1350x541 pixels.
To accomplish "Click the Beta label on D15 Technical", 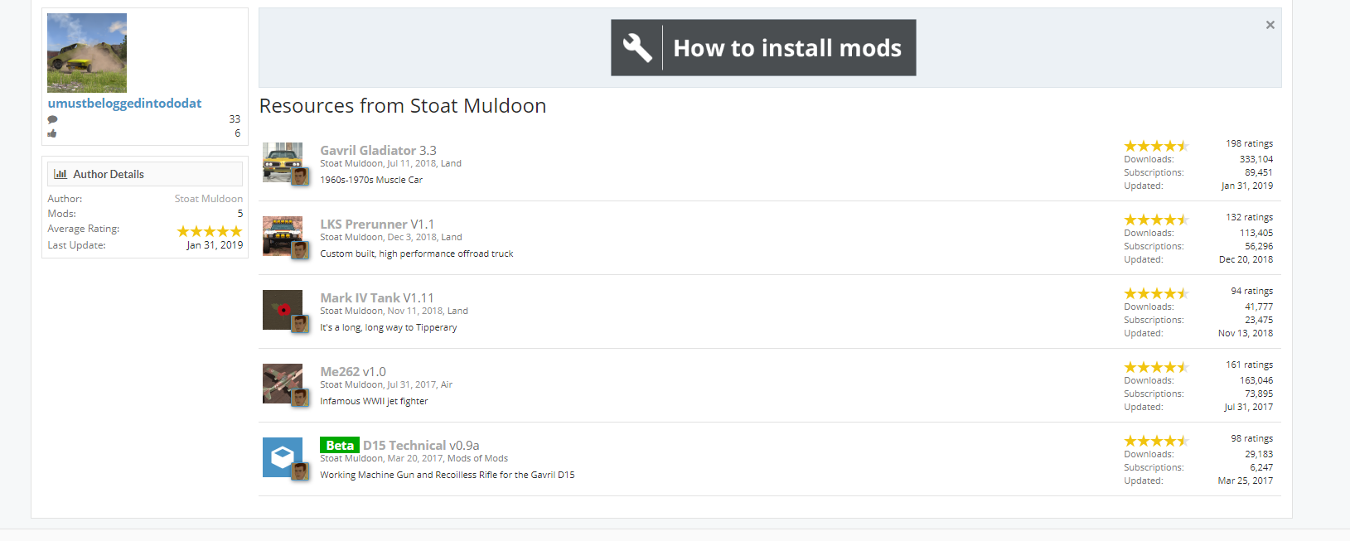I will coord(340,445).
